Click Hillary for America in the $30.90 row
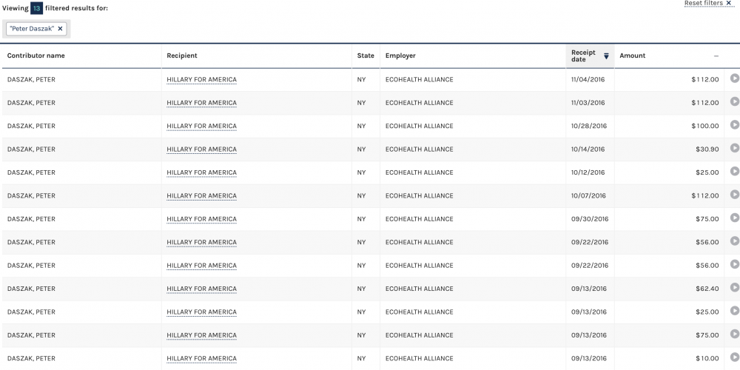The image size is (740, 370). tap(201, 149)
